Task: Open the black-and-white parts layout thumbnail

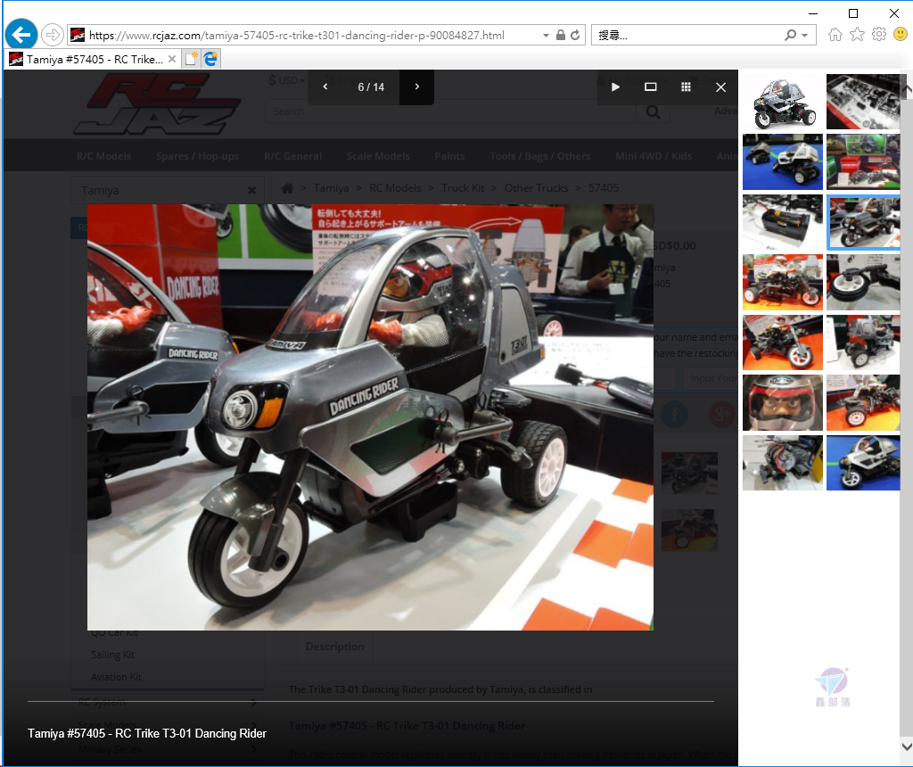Action: [863, 102]
